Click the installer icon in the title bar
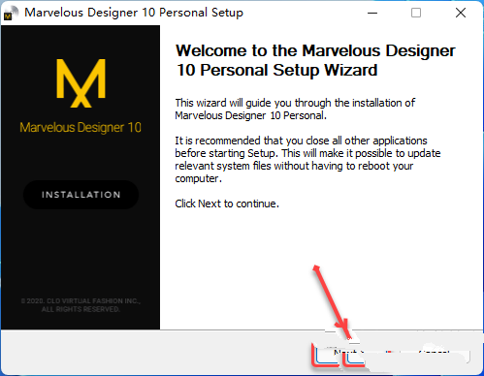 (11, 13)
